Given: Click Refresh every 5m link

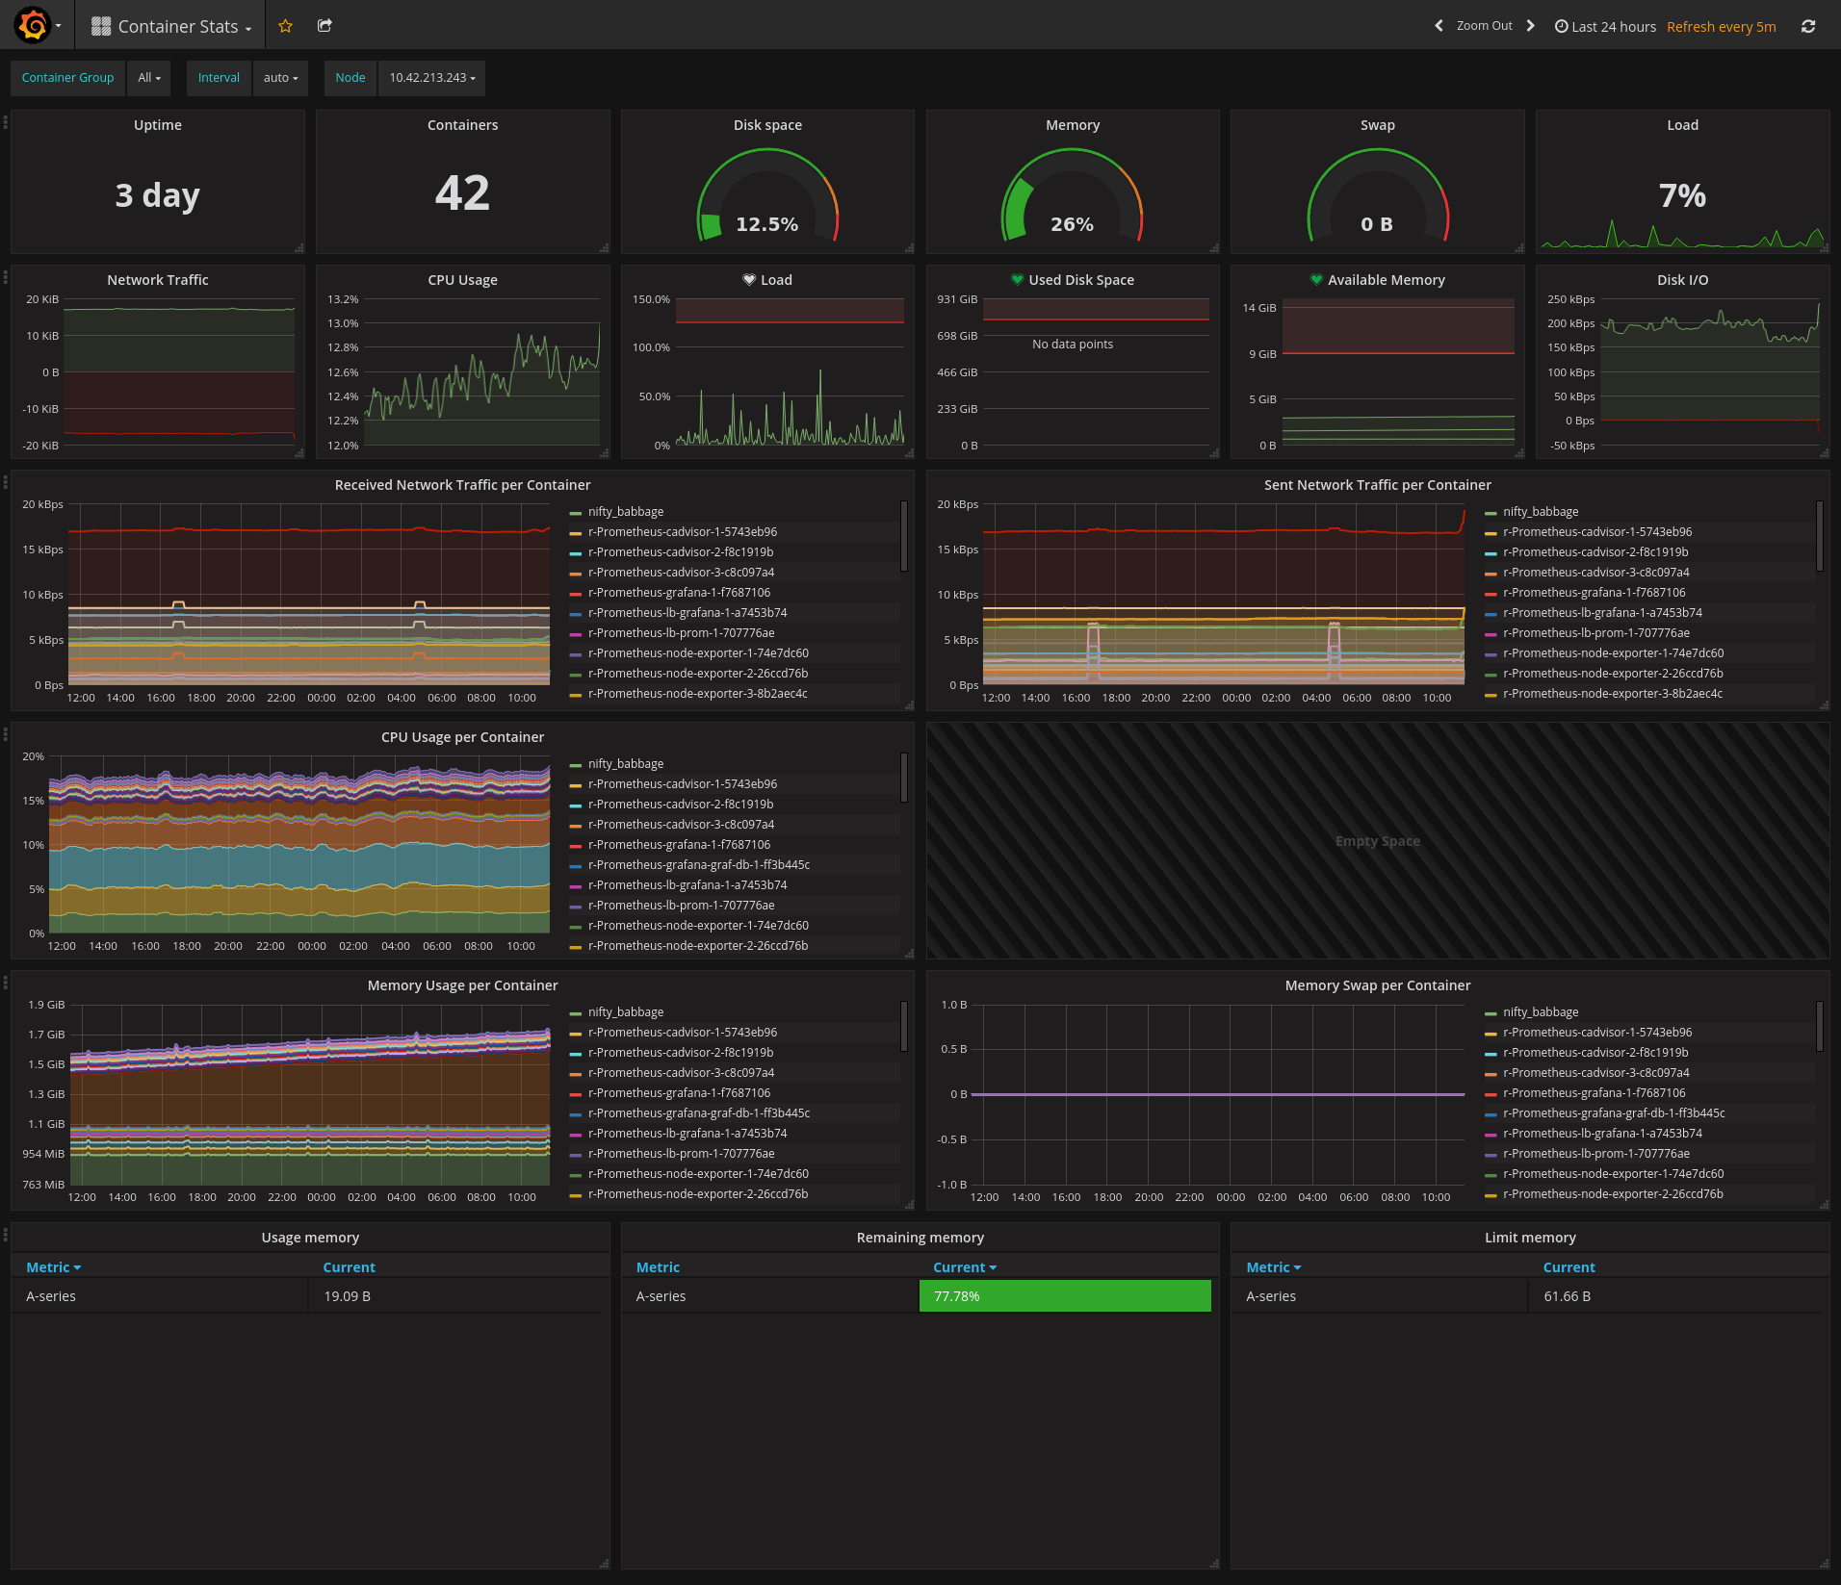Looking at the screenshot, I should coord(1721,27).
